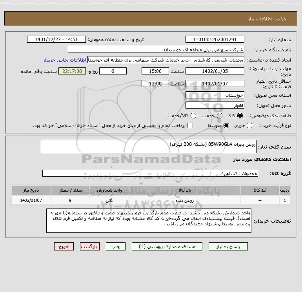The height and width of the screenshot is (292, 302).
Task: Click the response deadline date 1402/01/05
Action: [x=215, y=71]
